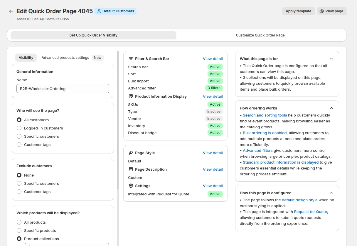
Task: Click the 3 filters badge
Action: pyautogui.click(x=214, y=88)
